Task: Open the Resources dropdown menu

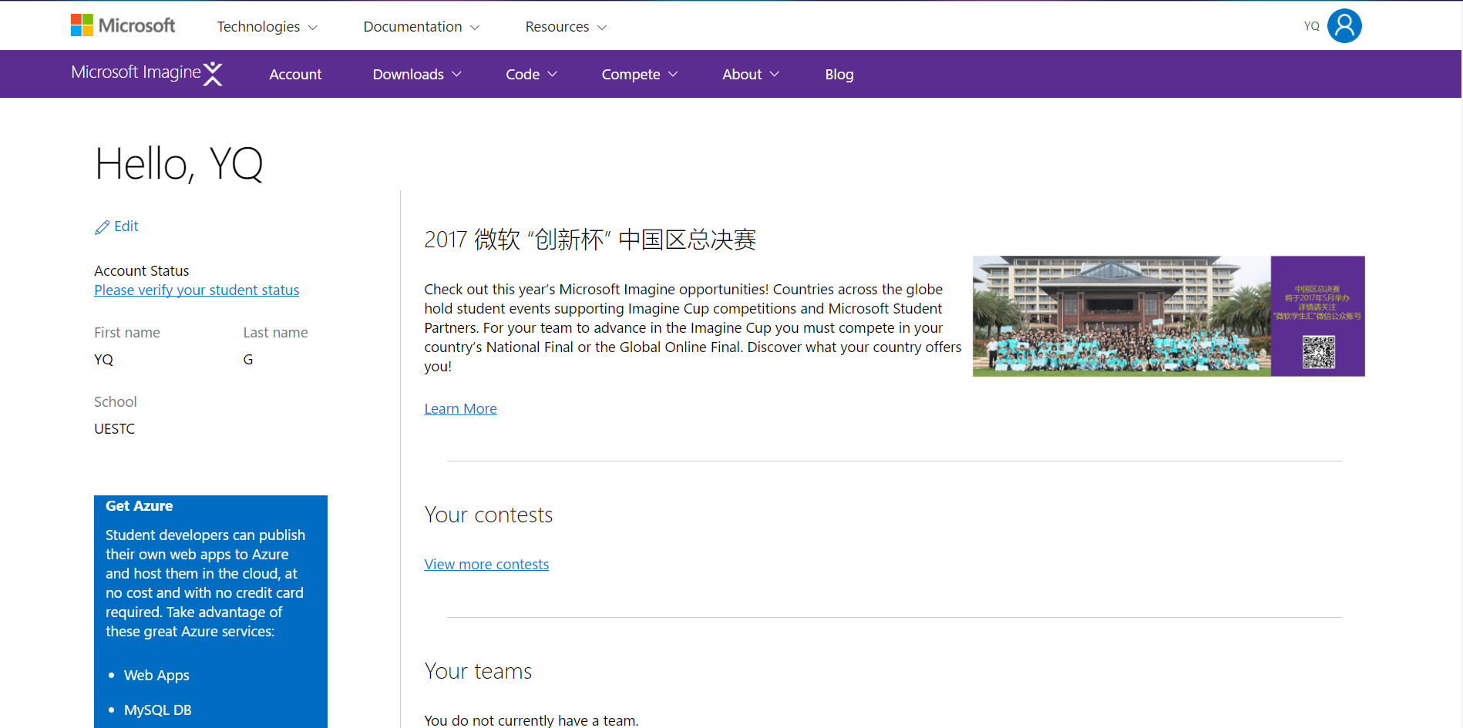Action: (x=566, y=27)
